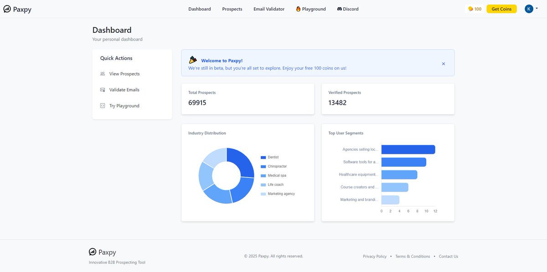547x272 pixels.
Task: Click the party popper icon in welcome banner
Action: point(193,60)
